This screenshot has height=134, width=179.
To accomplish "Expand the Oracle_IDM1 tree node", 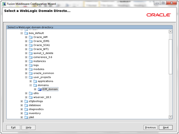I will 26,41.
